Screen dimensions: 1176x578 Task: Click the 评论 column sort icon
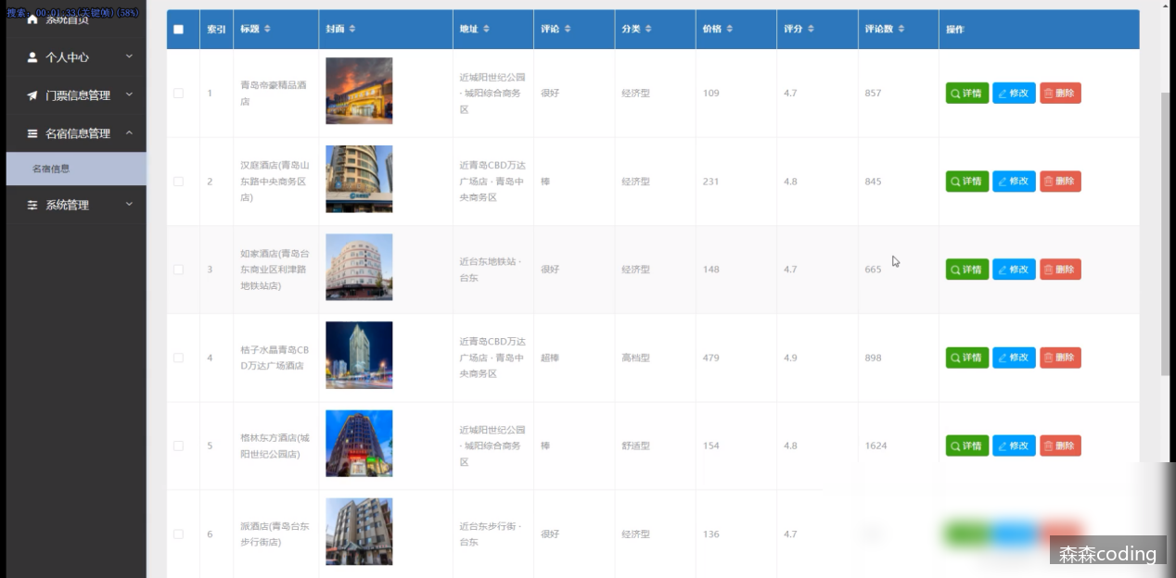(569, 30)
